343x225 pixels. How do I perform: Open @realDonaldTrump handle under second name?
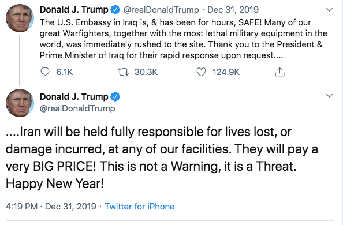(x=77, y=108)
